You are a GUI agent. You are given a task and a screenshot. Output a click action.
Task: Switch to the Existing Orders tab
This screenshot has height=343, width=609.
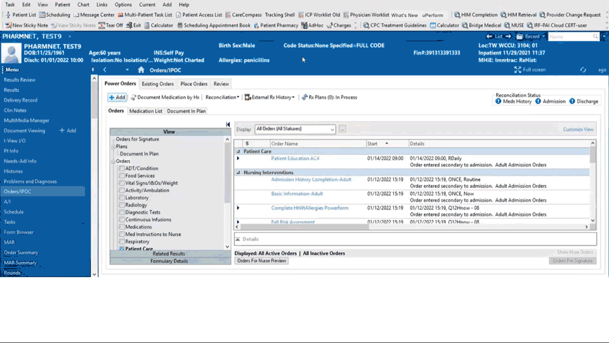157,84
